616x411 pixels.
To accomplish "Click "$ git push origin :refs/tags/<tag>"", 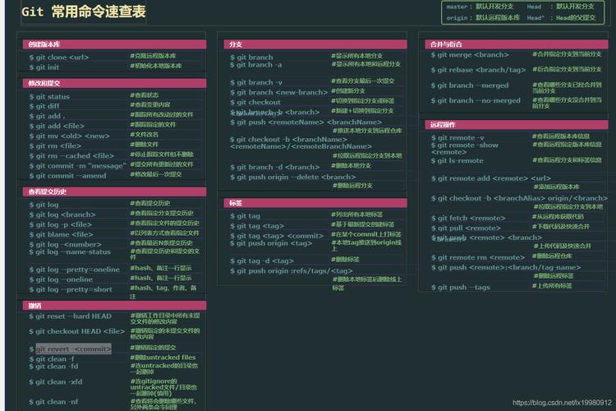I will (x=292, y=271).
